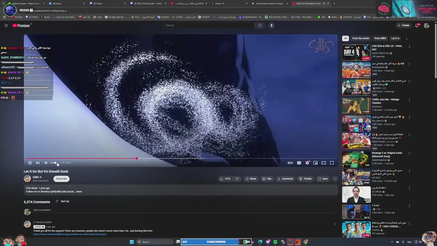Open Google Calendar bookmark

(x=116, y=17)
